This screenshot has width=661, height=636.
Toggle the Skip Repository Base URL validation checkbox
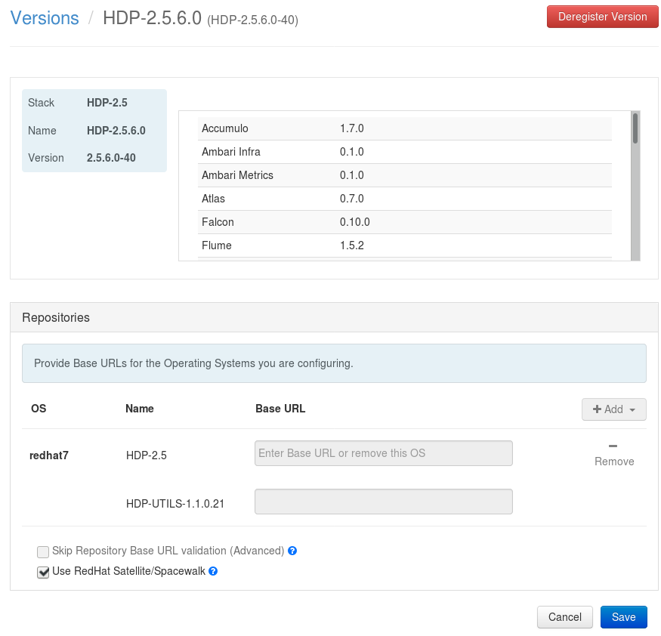click(43, 551)
